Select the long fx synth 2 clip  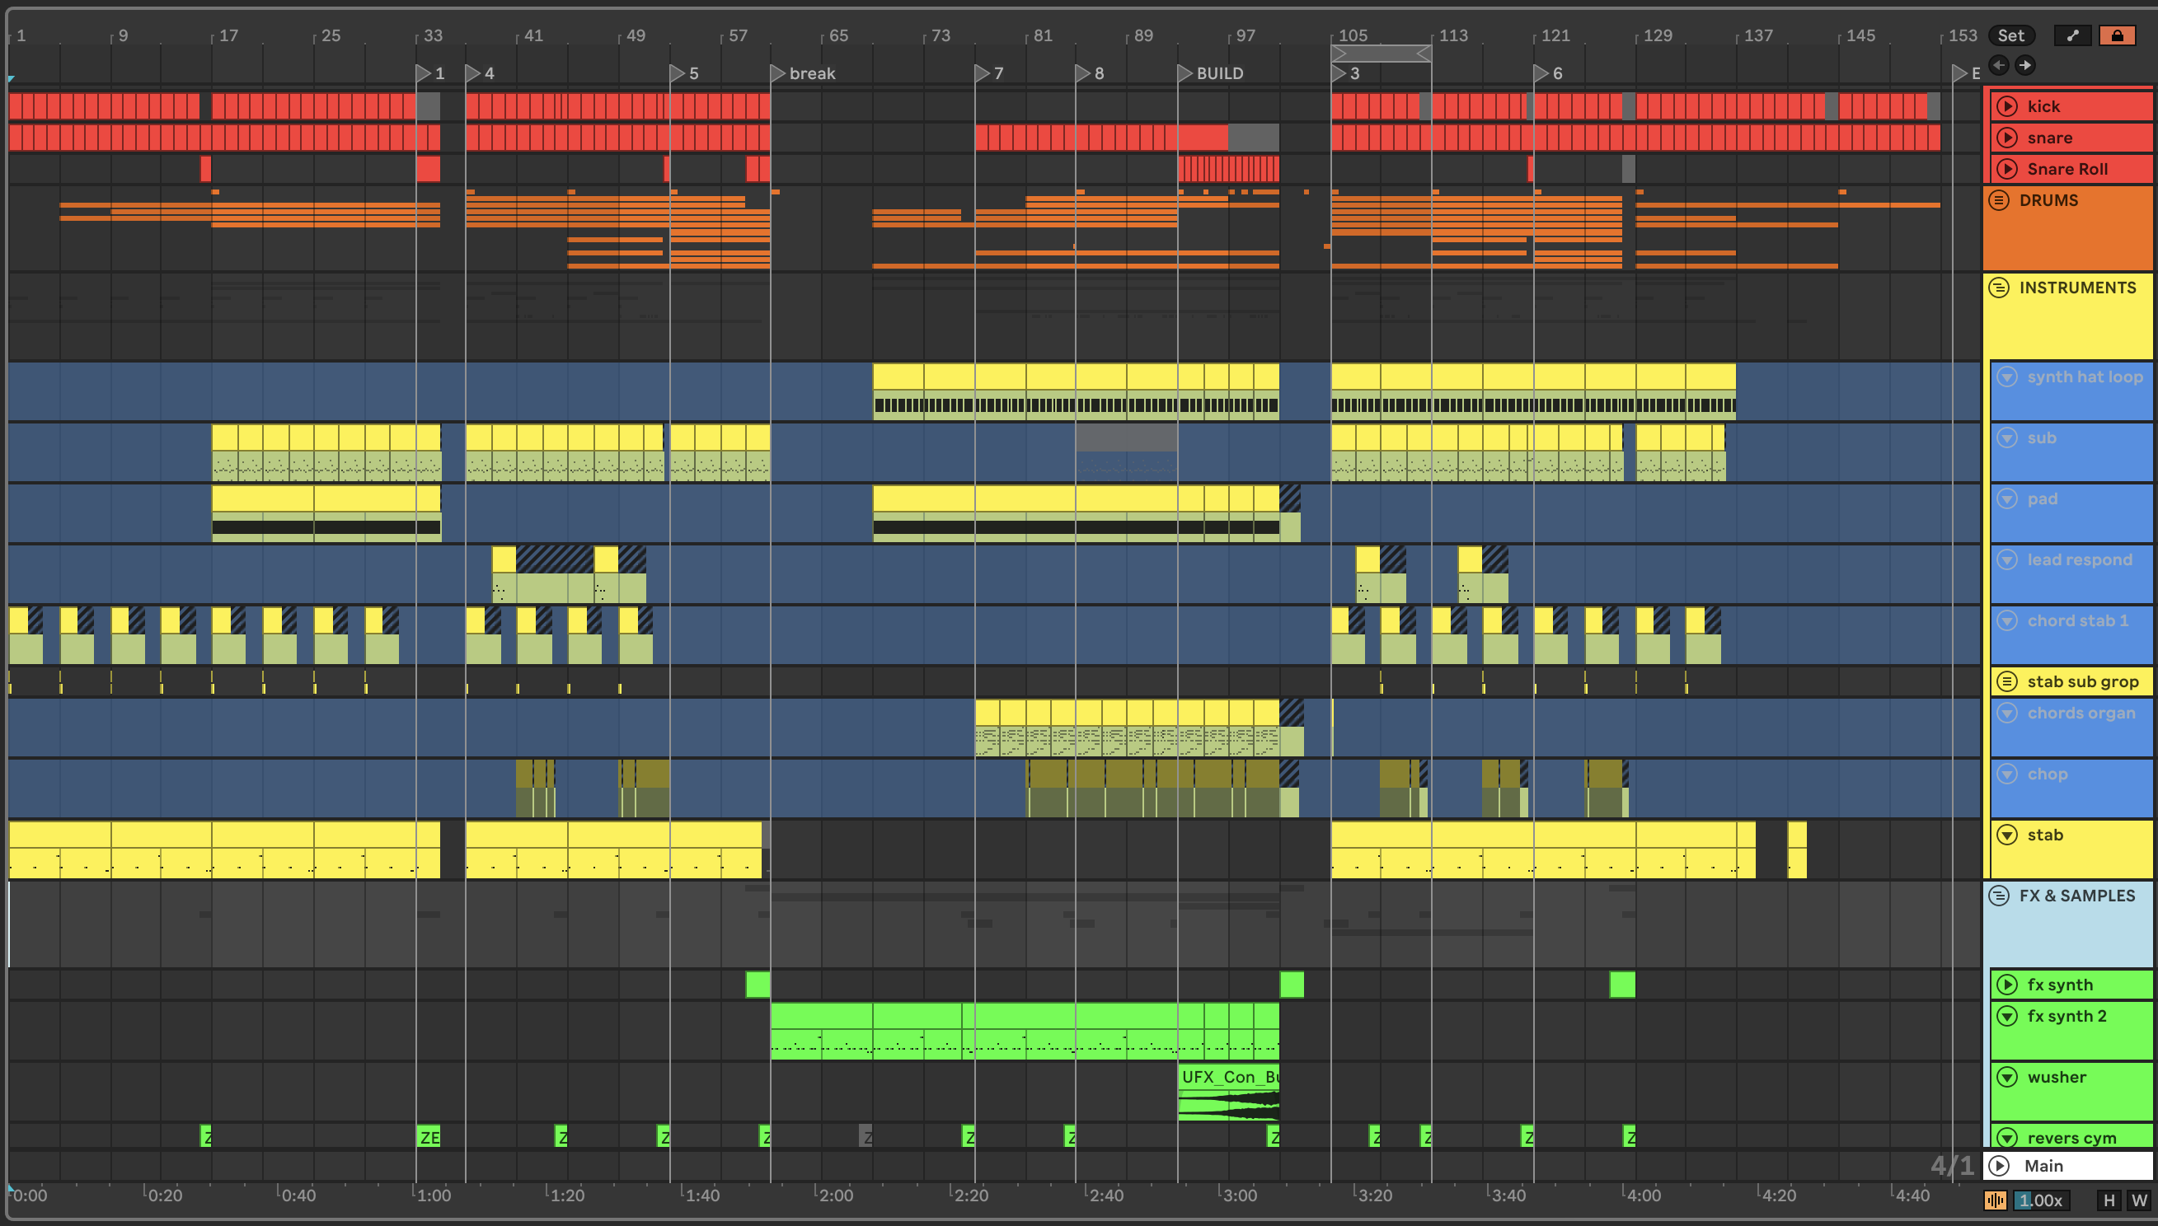point(1025,1031)
